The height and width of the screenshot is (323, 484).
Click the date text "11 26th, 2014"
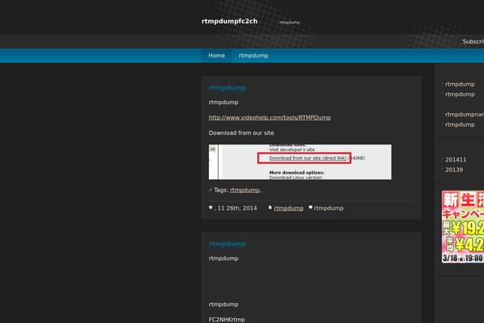(237, 208)
